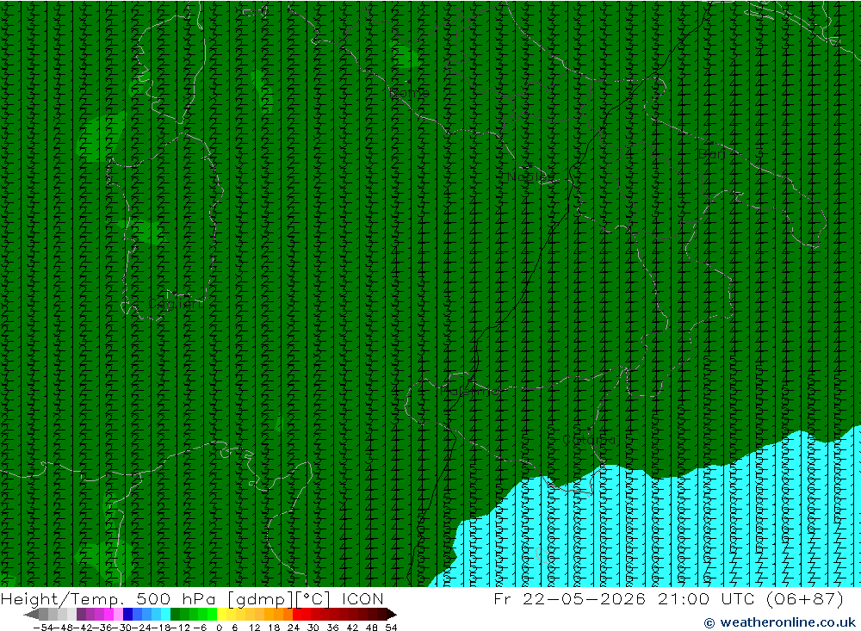
Task: Select the dark purple legend swatch
Action: pos(81,615)
